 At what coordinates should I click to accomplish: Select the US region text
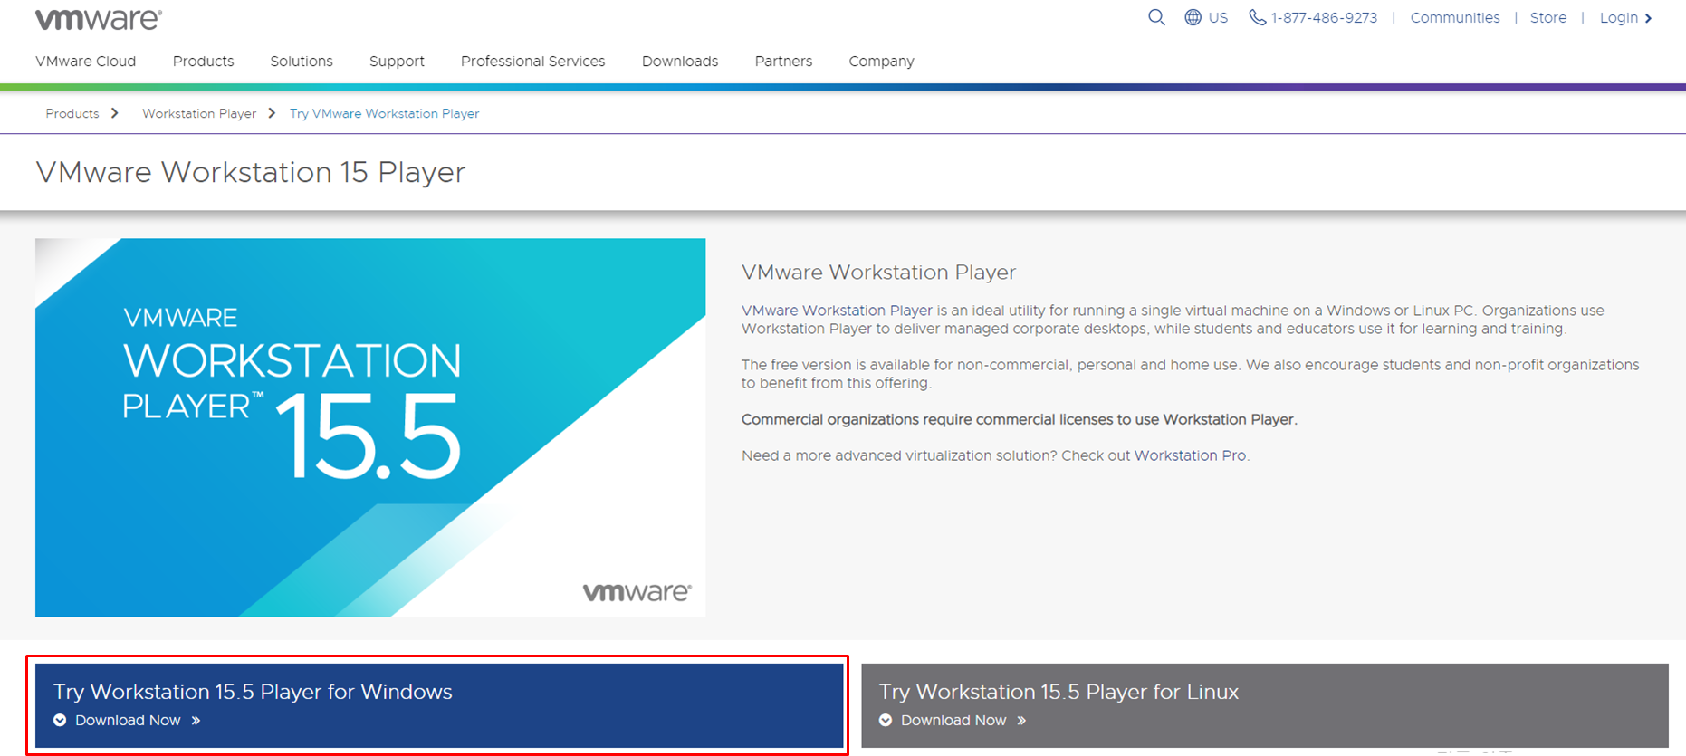coord(1219,18)
